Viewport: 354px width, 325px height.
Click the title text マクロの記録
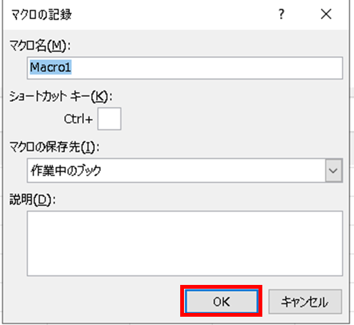tap(41, 15)
